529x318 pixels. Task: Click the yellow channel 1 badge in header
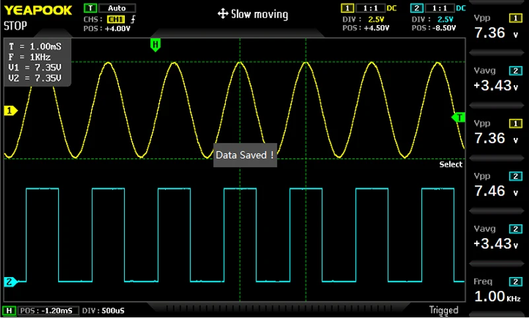coord(347,8)
